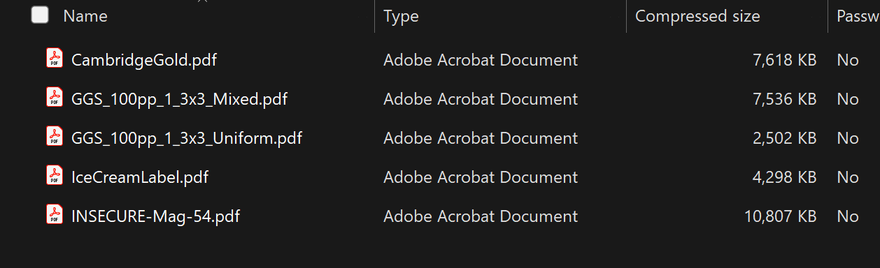This screenshot has height=268, width=880.
Task: Tick the select-all checkbox beside Name
Action: (x=40, y=15)
